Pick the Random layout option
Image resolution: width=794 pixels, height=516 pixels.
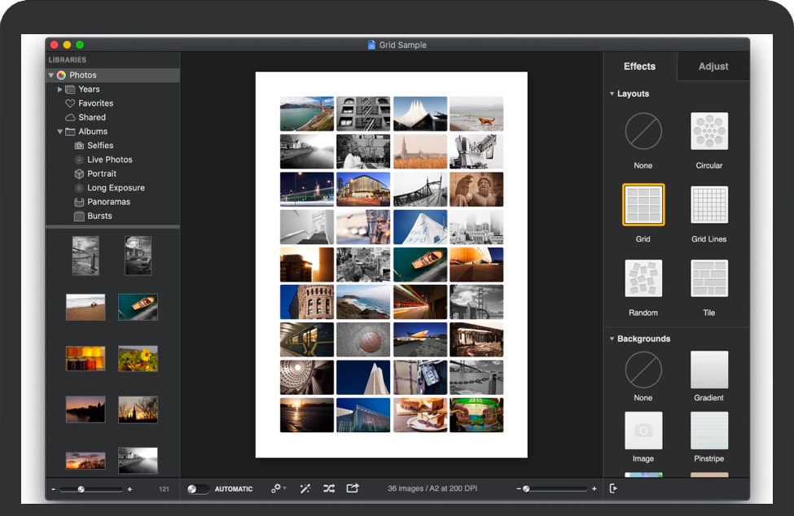[x=643, y=278]
